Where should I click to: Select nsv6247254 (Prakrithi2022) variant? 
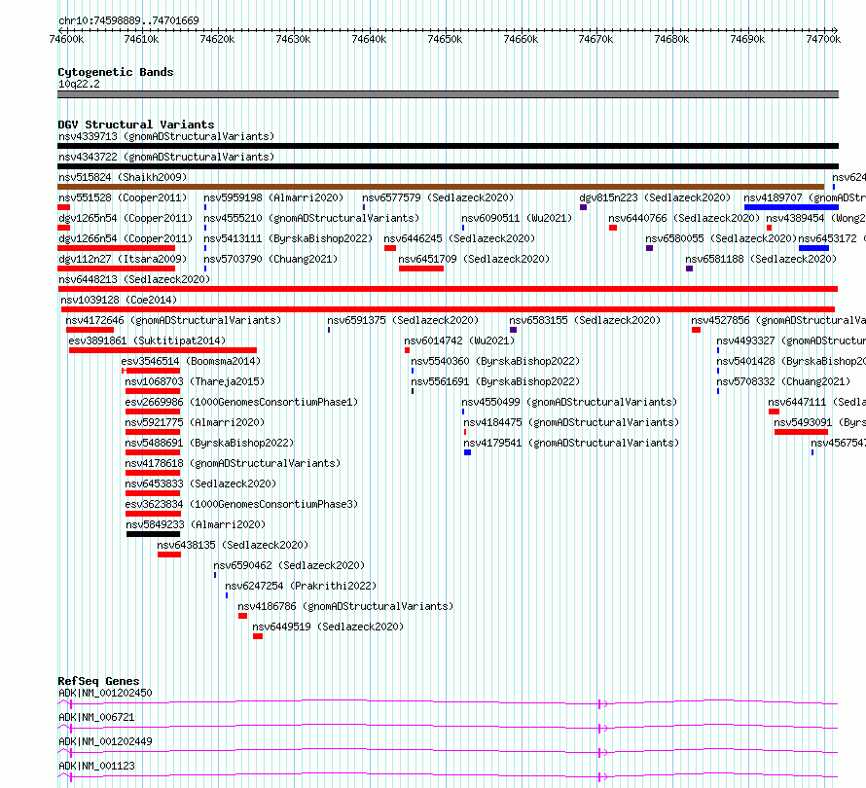[301, 586]
